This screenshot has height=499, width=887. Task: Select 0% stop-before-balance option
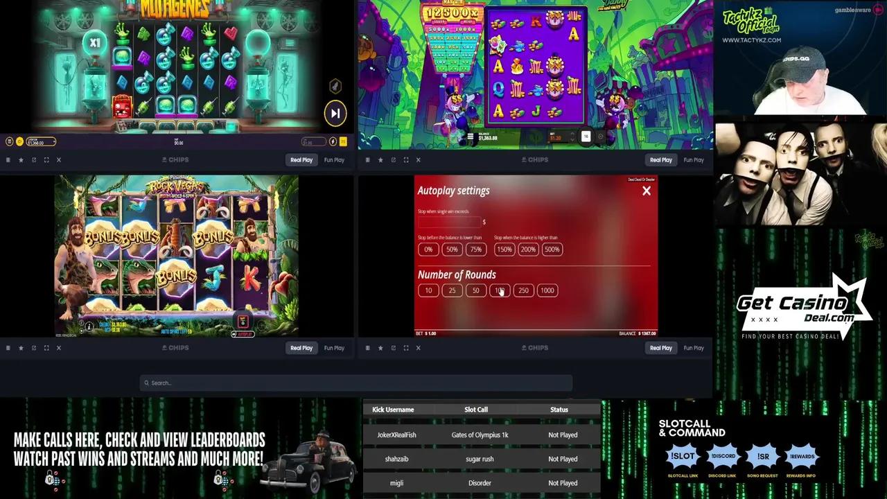click(x=428, y=249)
